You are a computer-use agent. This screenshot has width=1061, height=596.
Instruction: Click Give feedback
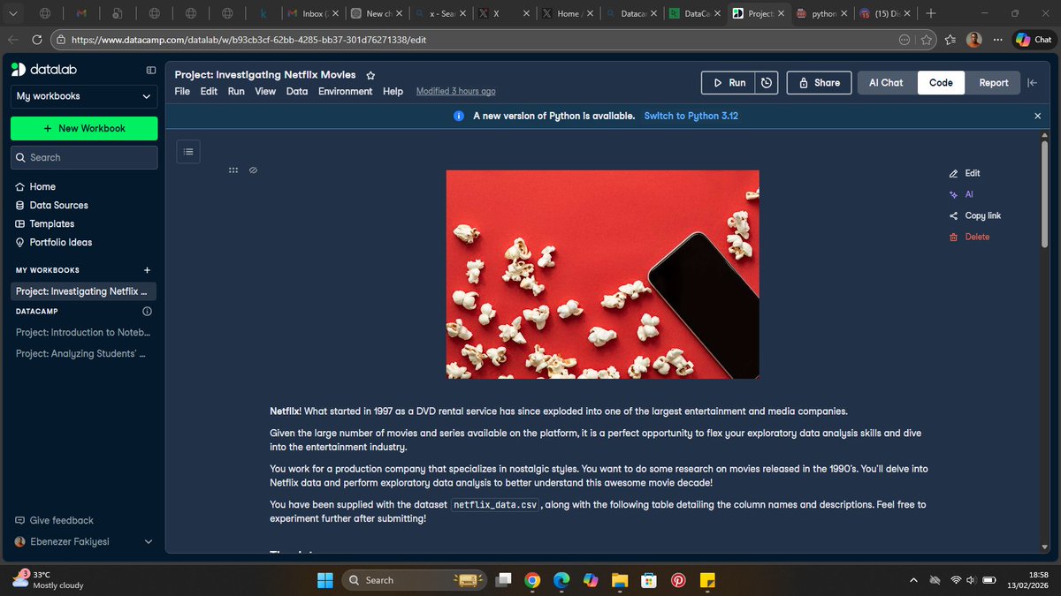54,520
